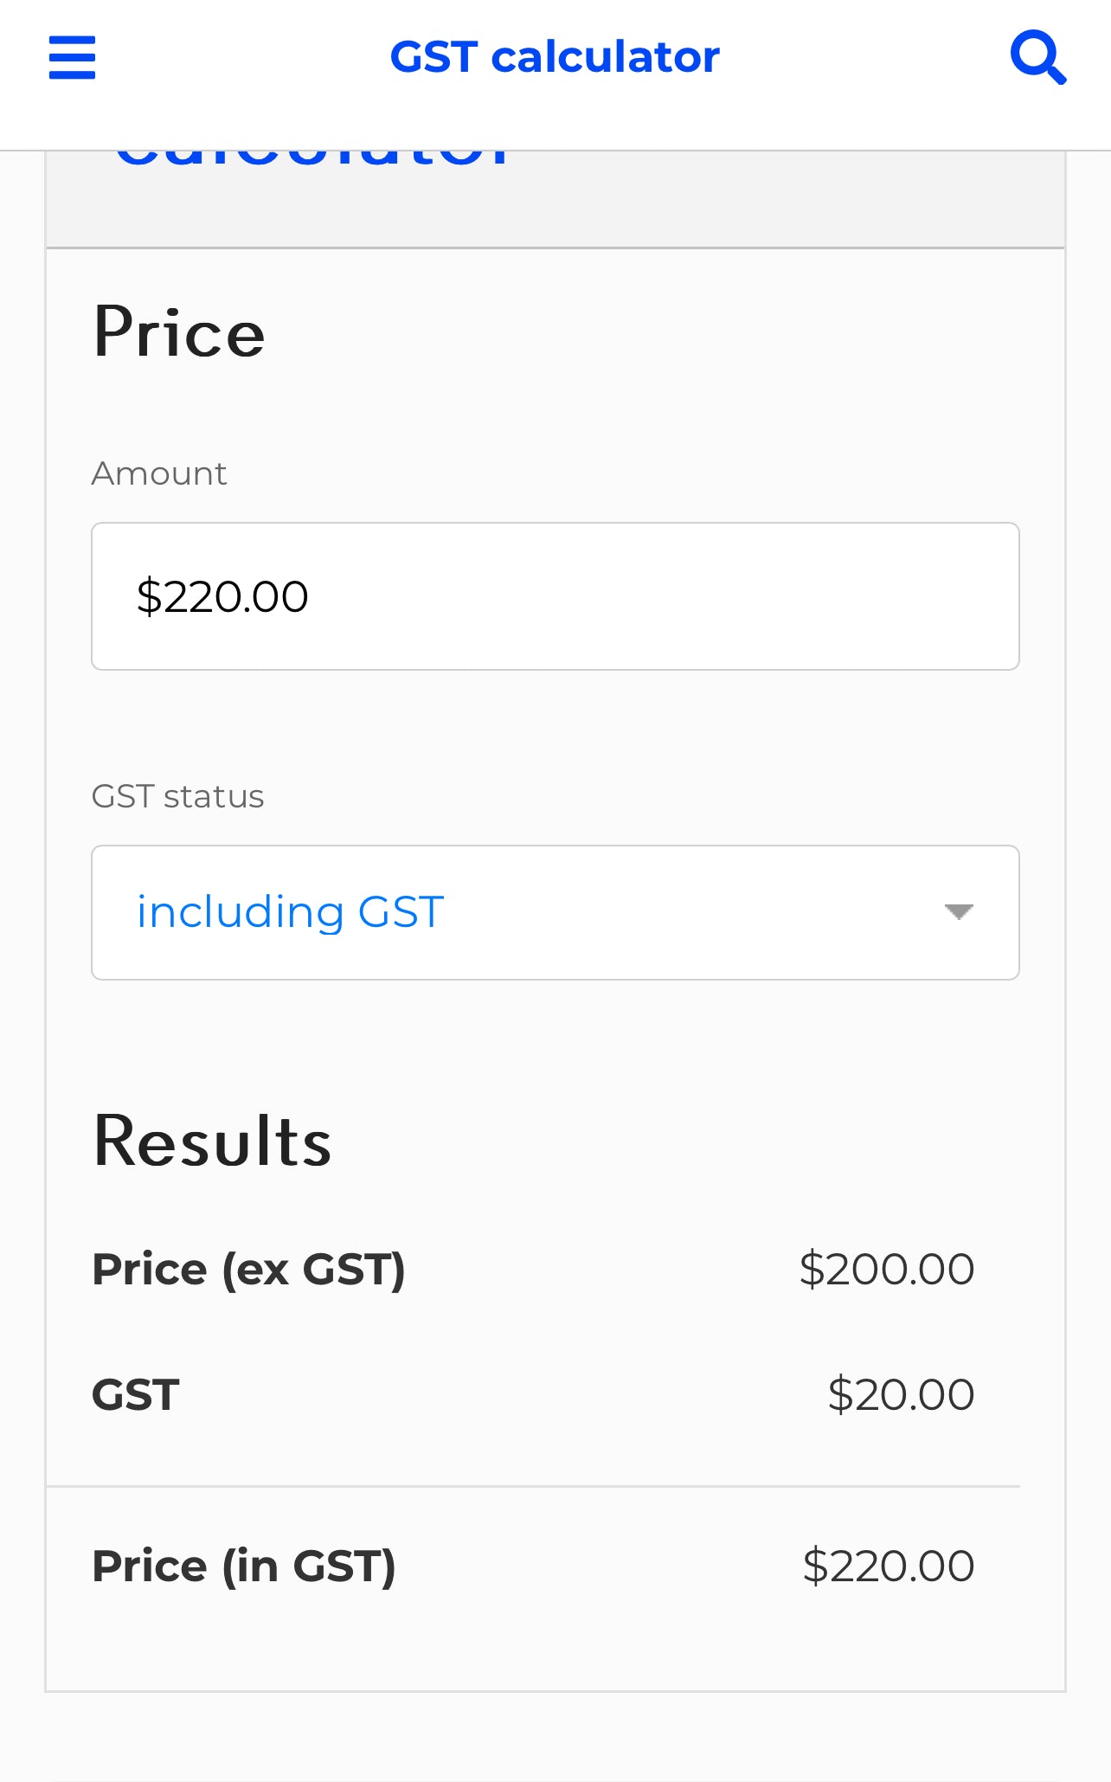Click the $220.00 amount value
The width and height of the screenshot is (1111, 1782).
click(x=222, y=596)
